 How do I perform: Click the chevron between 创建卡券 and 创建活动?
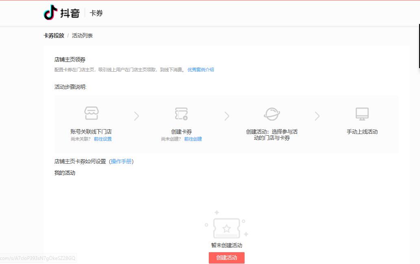coord(227,116)
